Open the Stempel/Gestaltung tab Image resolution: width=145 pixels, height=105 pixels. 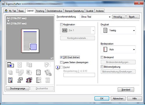(74, 11)
